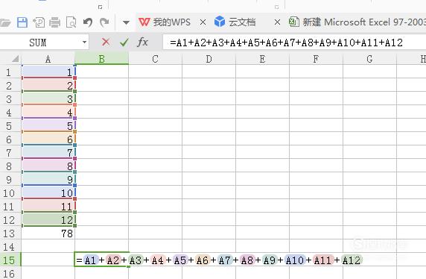
Task: Click cell A7 containing 7
Action: click(x=48, y=152)
